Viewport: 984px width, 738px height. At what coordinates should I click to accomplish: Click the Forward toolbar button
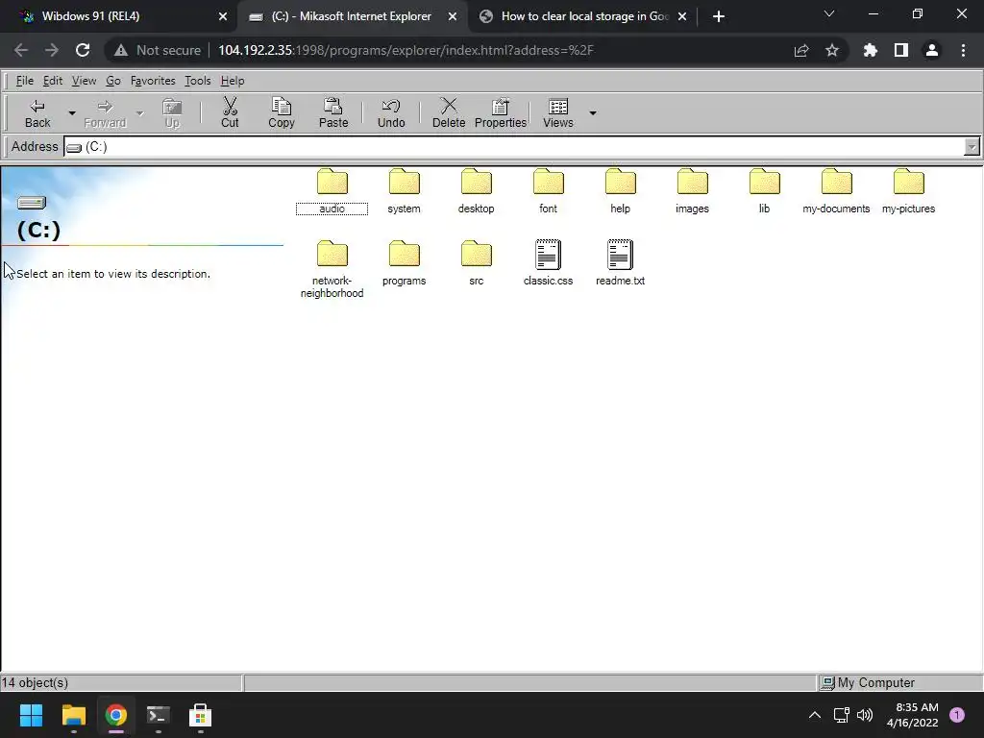click(x=105, y=113)
